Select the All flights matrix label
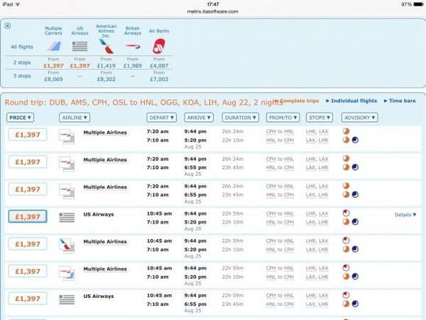The image size is (426, 320). tap(22, 47)
